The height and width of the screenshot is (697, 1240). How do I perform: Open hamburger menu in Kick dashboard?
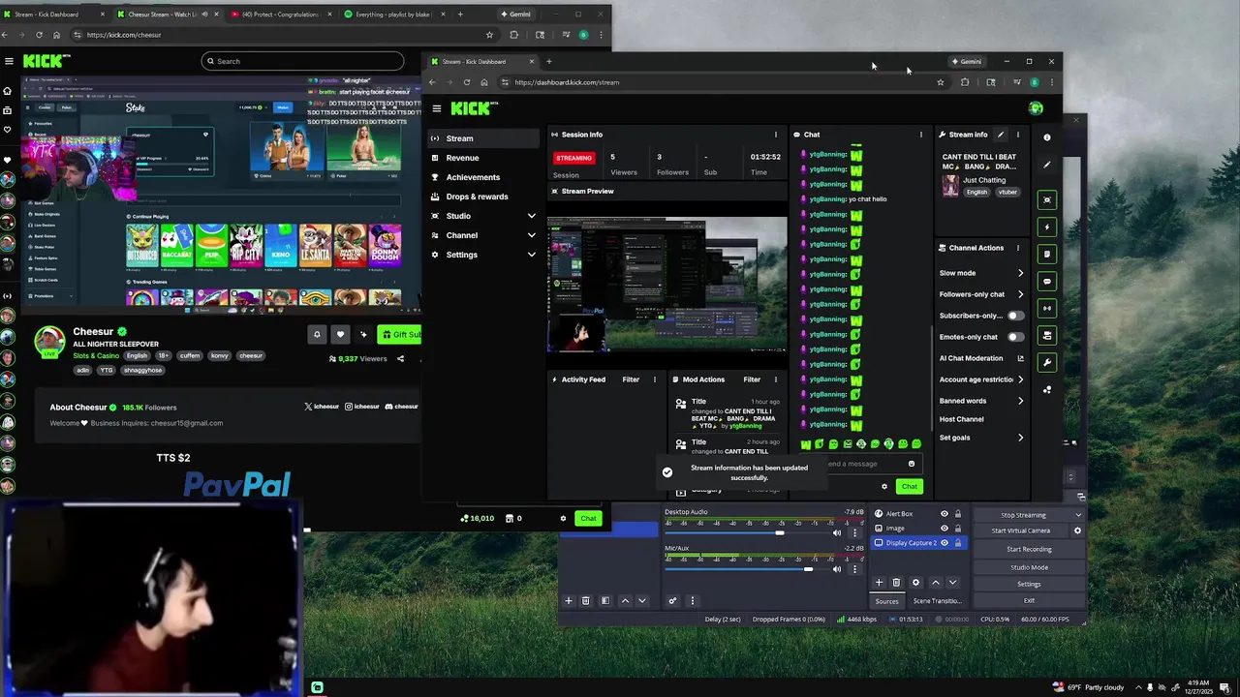[437, 108]
